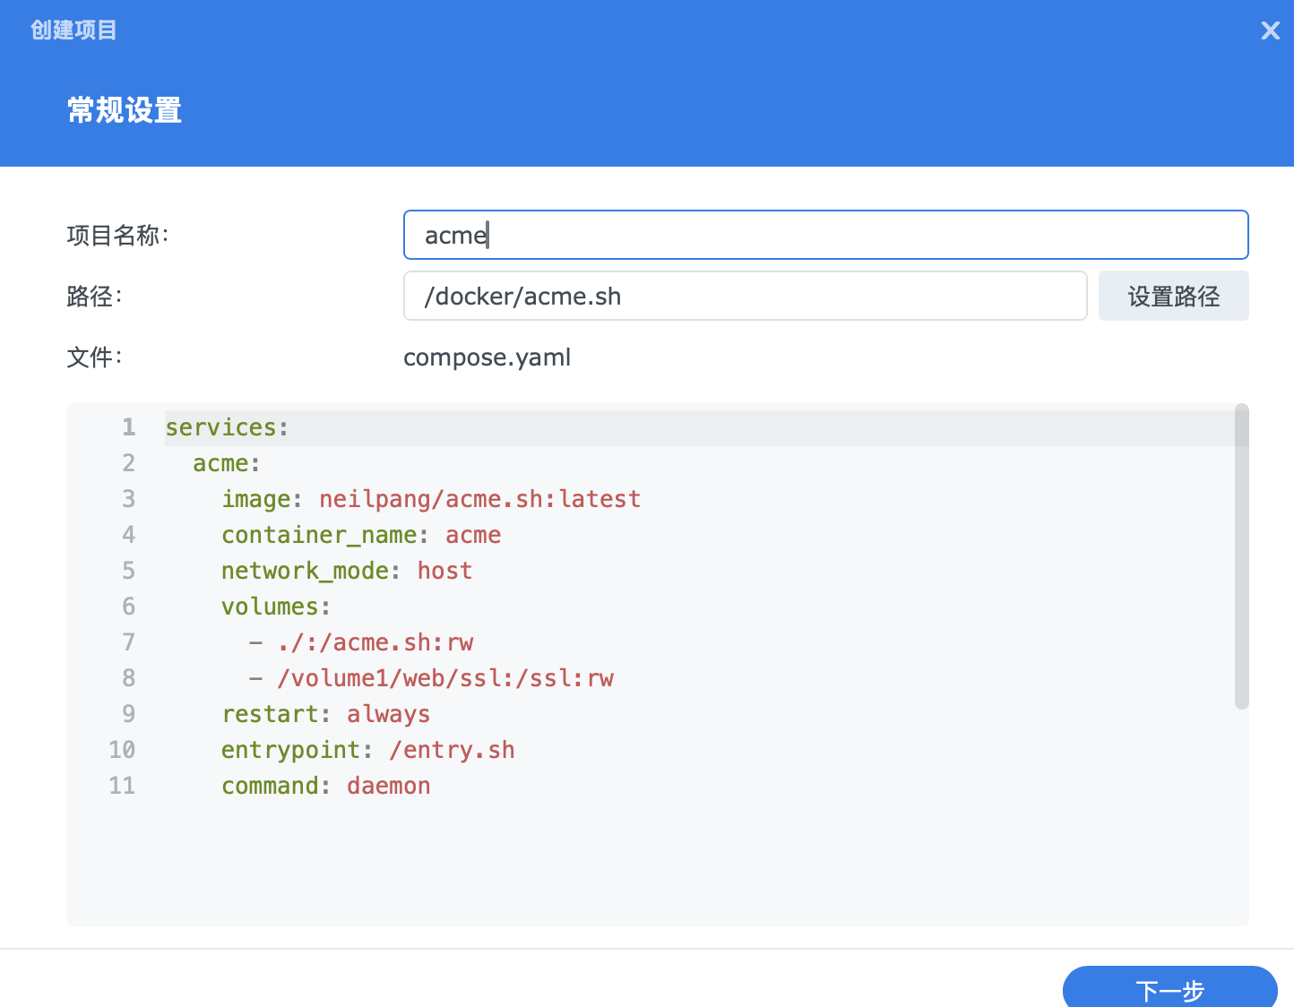1294x1007 pixels.
Task: Click the 常规设置 section heading
Action: tap(124, 110)
